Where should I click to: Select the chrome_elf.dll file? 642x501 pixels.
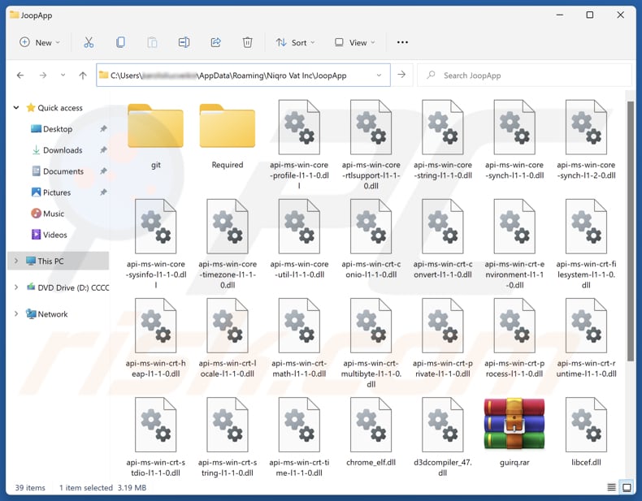pyautogui.click(x=371, y=434)
